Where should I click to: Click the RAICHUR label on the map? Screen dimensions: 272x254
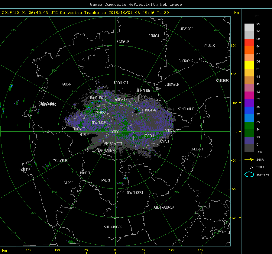[222, 81]
